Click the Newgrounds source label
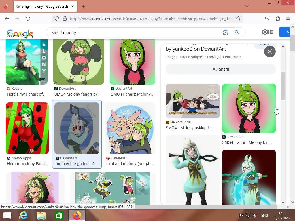This screenshot has width=295, height=221. pos(180,122)
